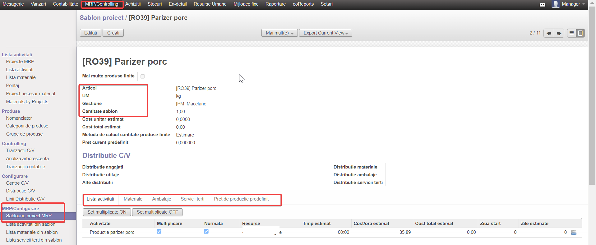596x245 pixels.
Task: Click the Manager user avatar icon
Action: click(556, 4)
